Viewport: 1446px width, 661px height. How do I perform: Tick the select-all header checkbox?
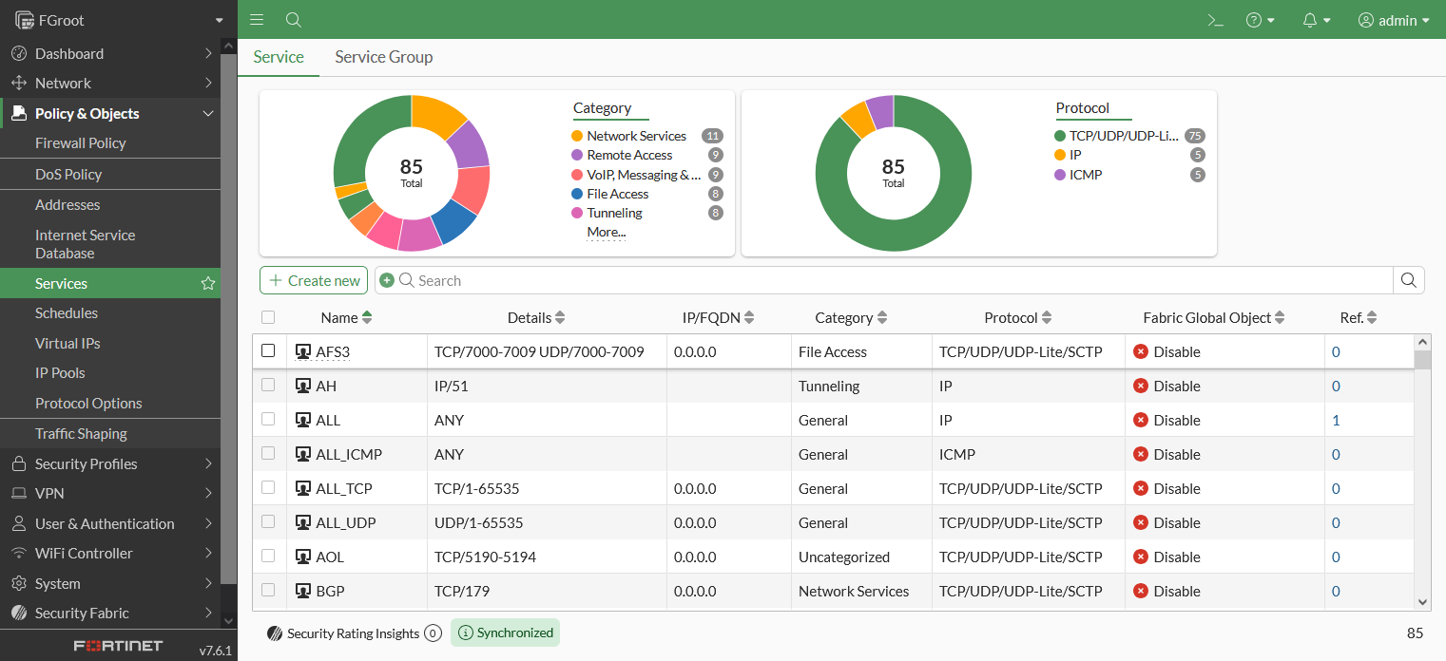coord(268,318)
